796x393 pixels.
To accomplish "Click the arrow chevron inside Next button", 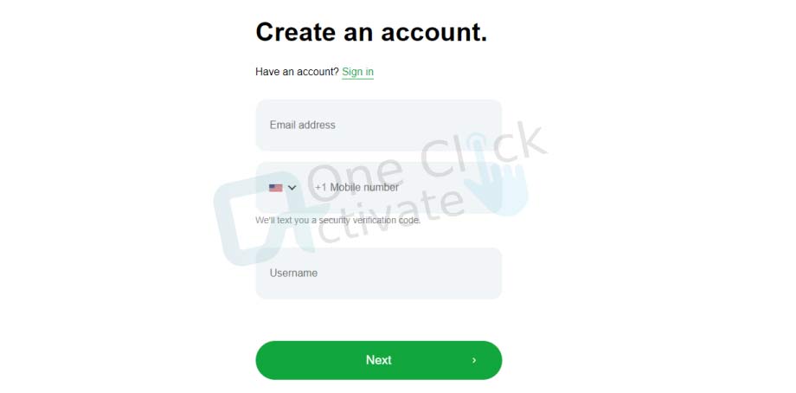I will click(x=474, y=360).
